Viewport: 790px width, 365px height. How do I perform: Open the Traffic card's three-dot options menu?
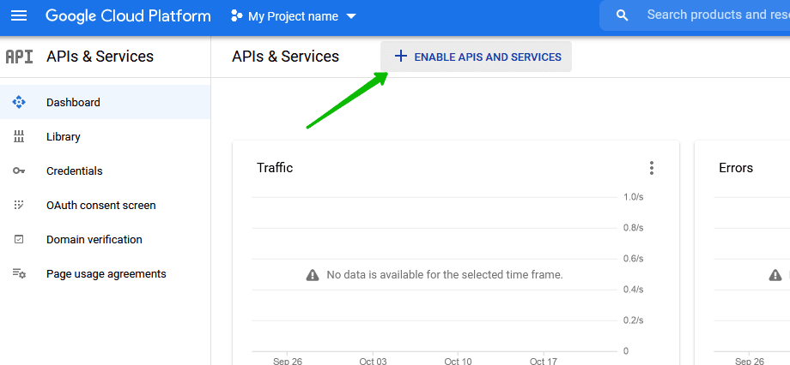(x=652, y=168)
